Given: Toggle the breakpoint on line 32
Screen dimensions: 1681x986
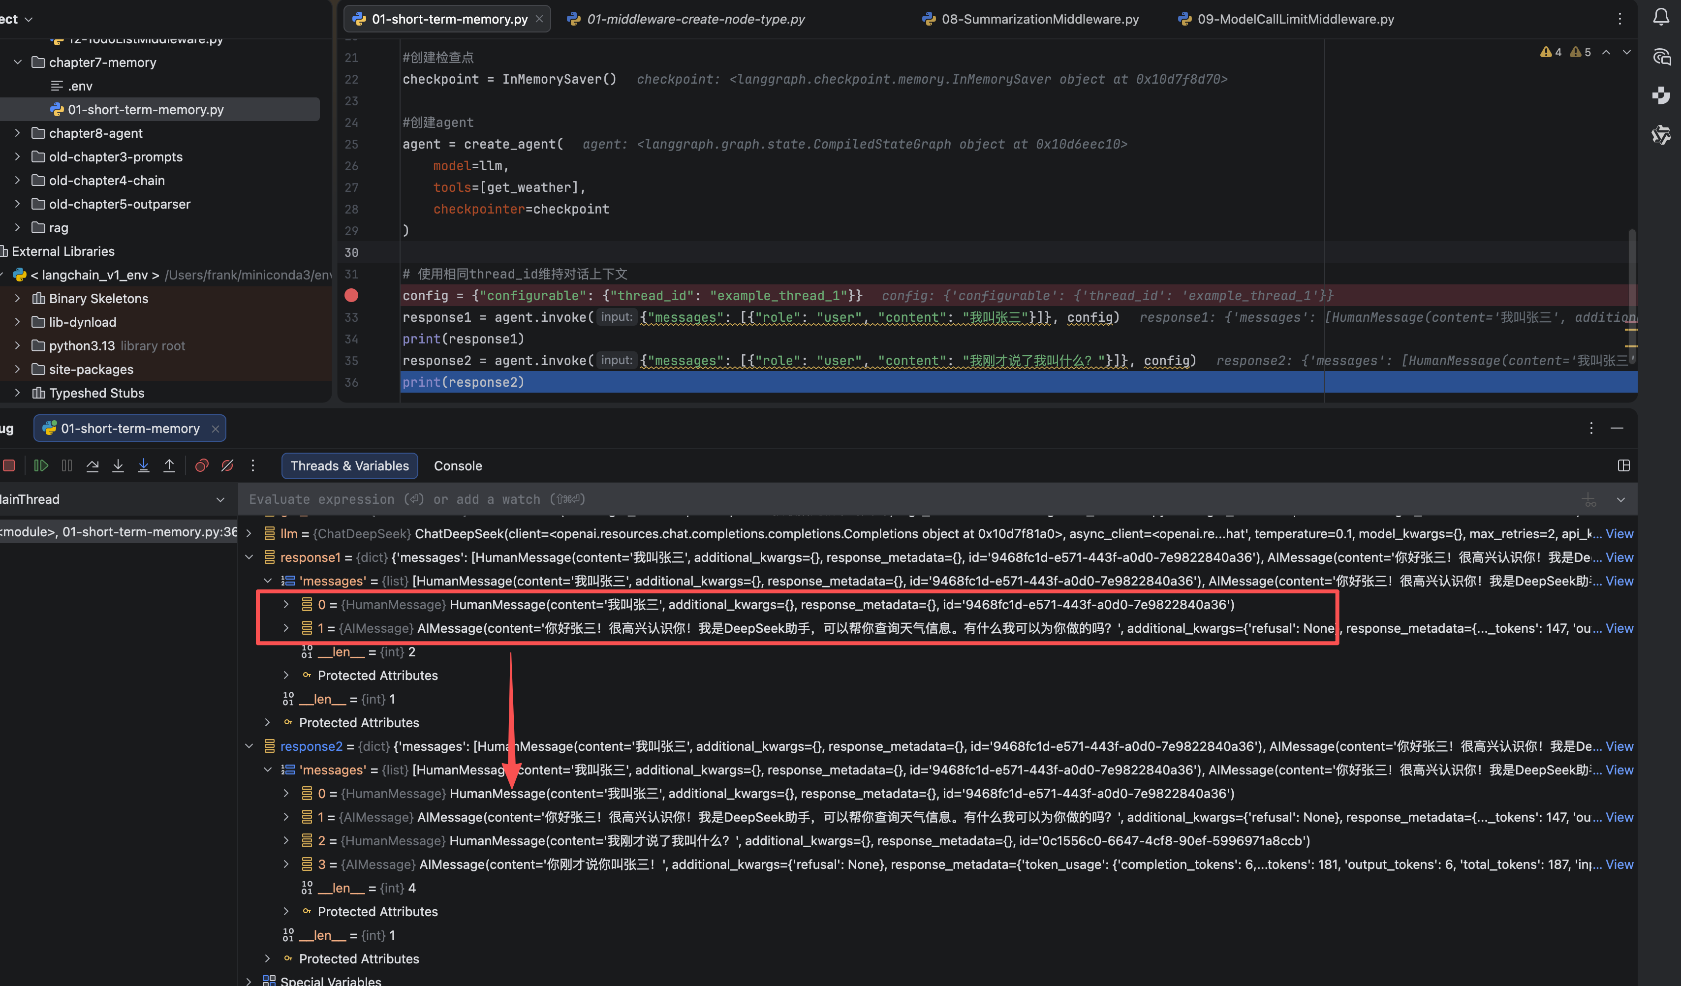Looking at the screenshot, I should click(352, 296).
